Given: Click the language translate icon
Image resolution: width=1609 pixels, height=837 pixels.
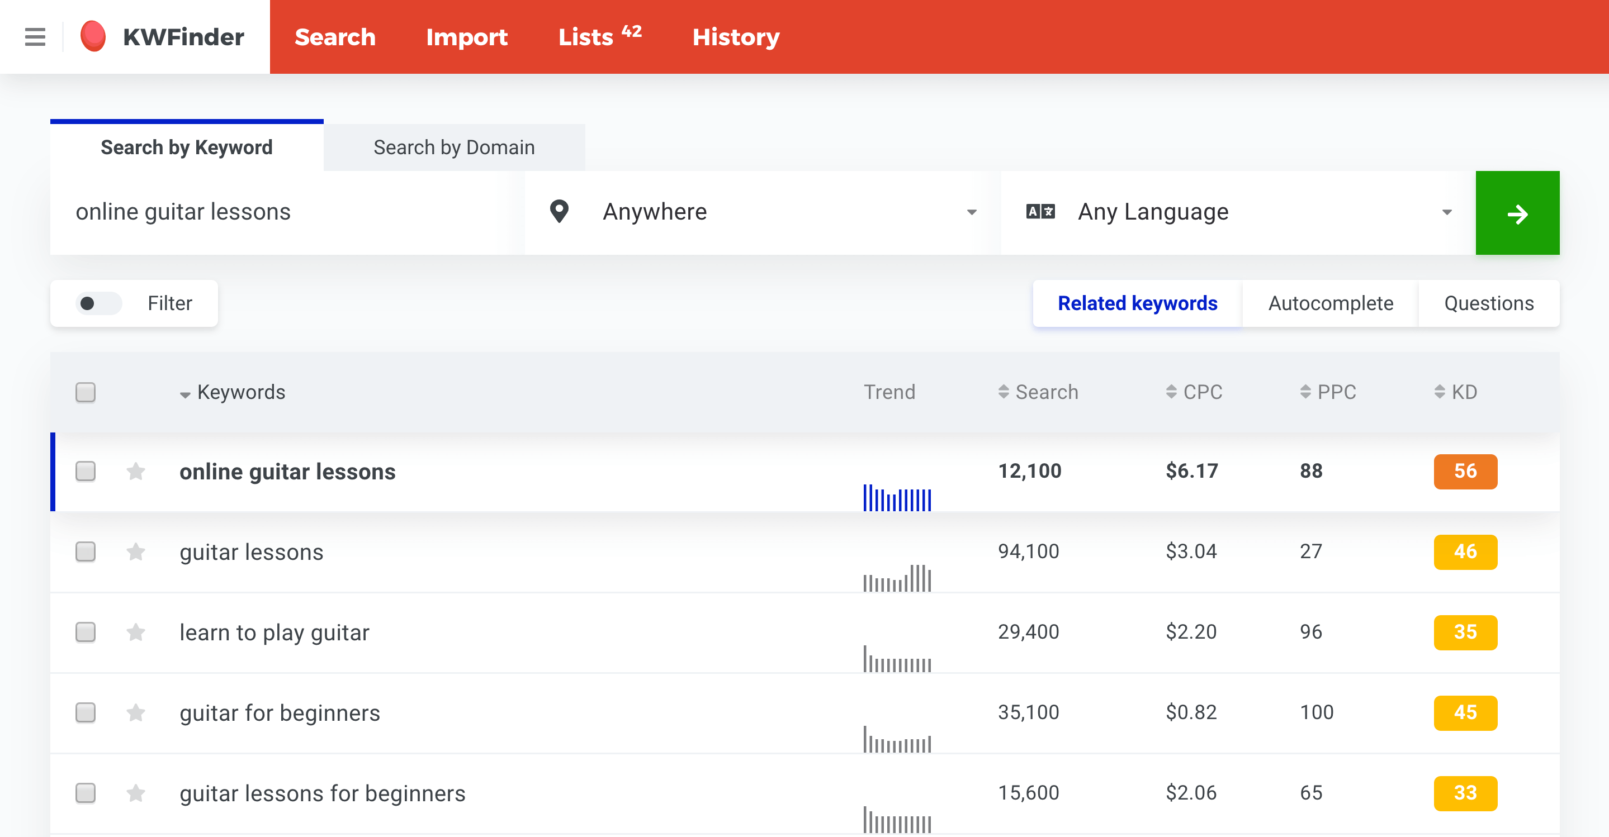Looking at the screenshot, I should point(1040,212).
